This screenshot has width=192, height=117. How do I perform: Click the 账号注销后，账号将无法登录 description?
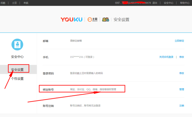point(85,106)
